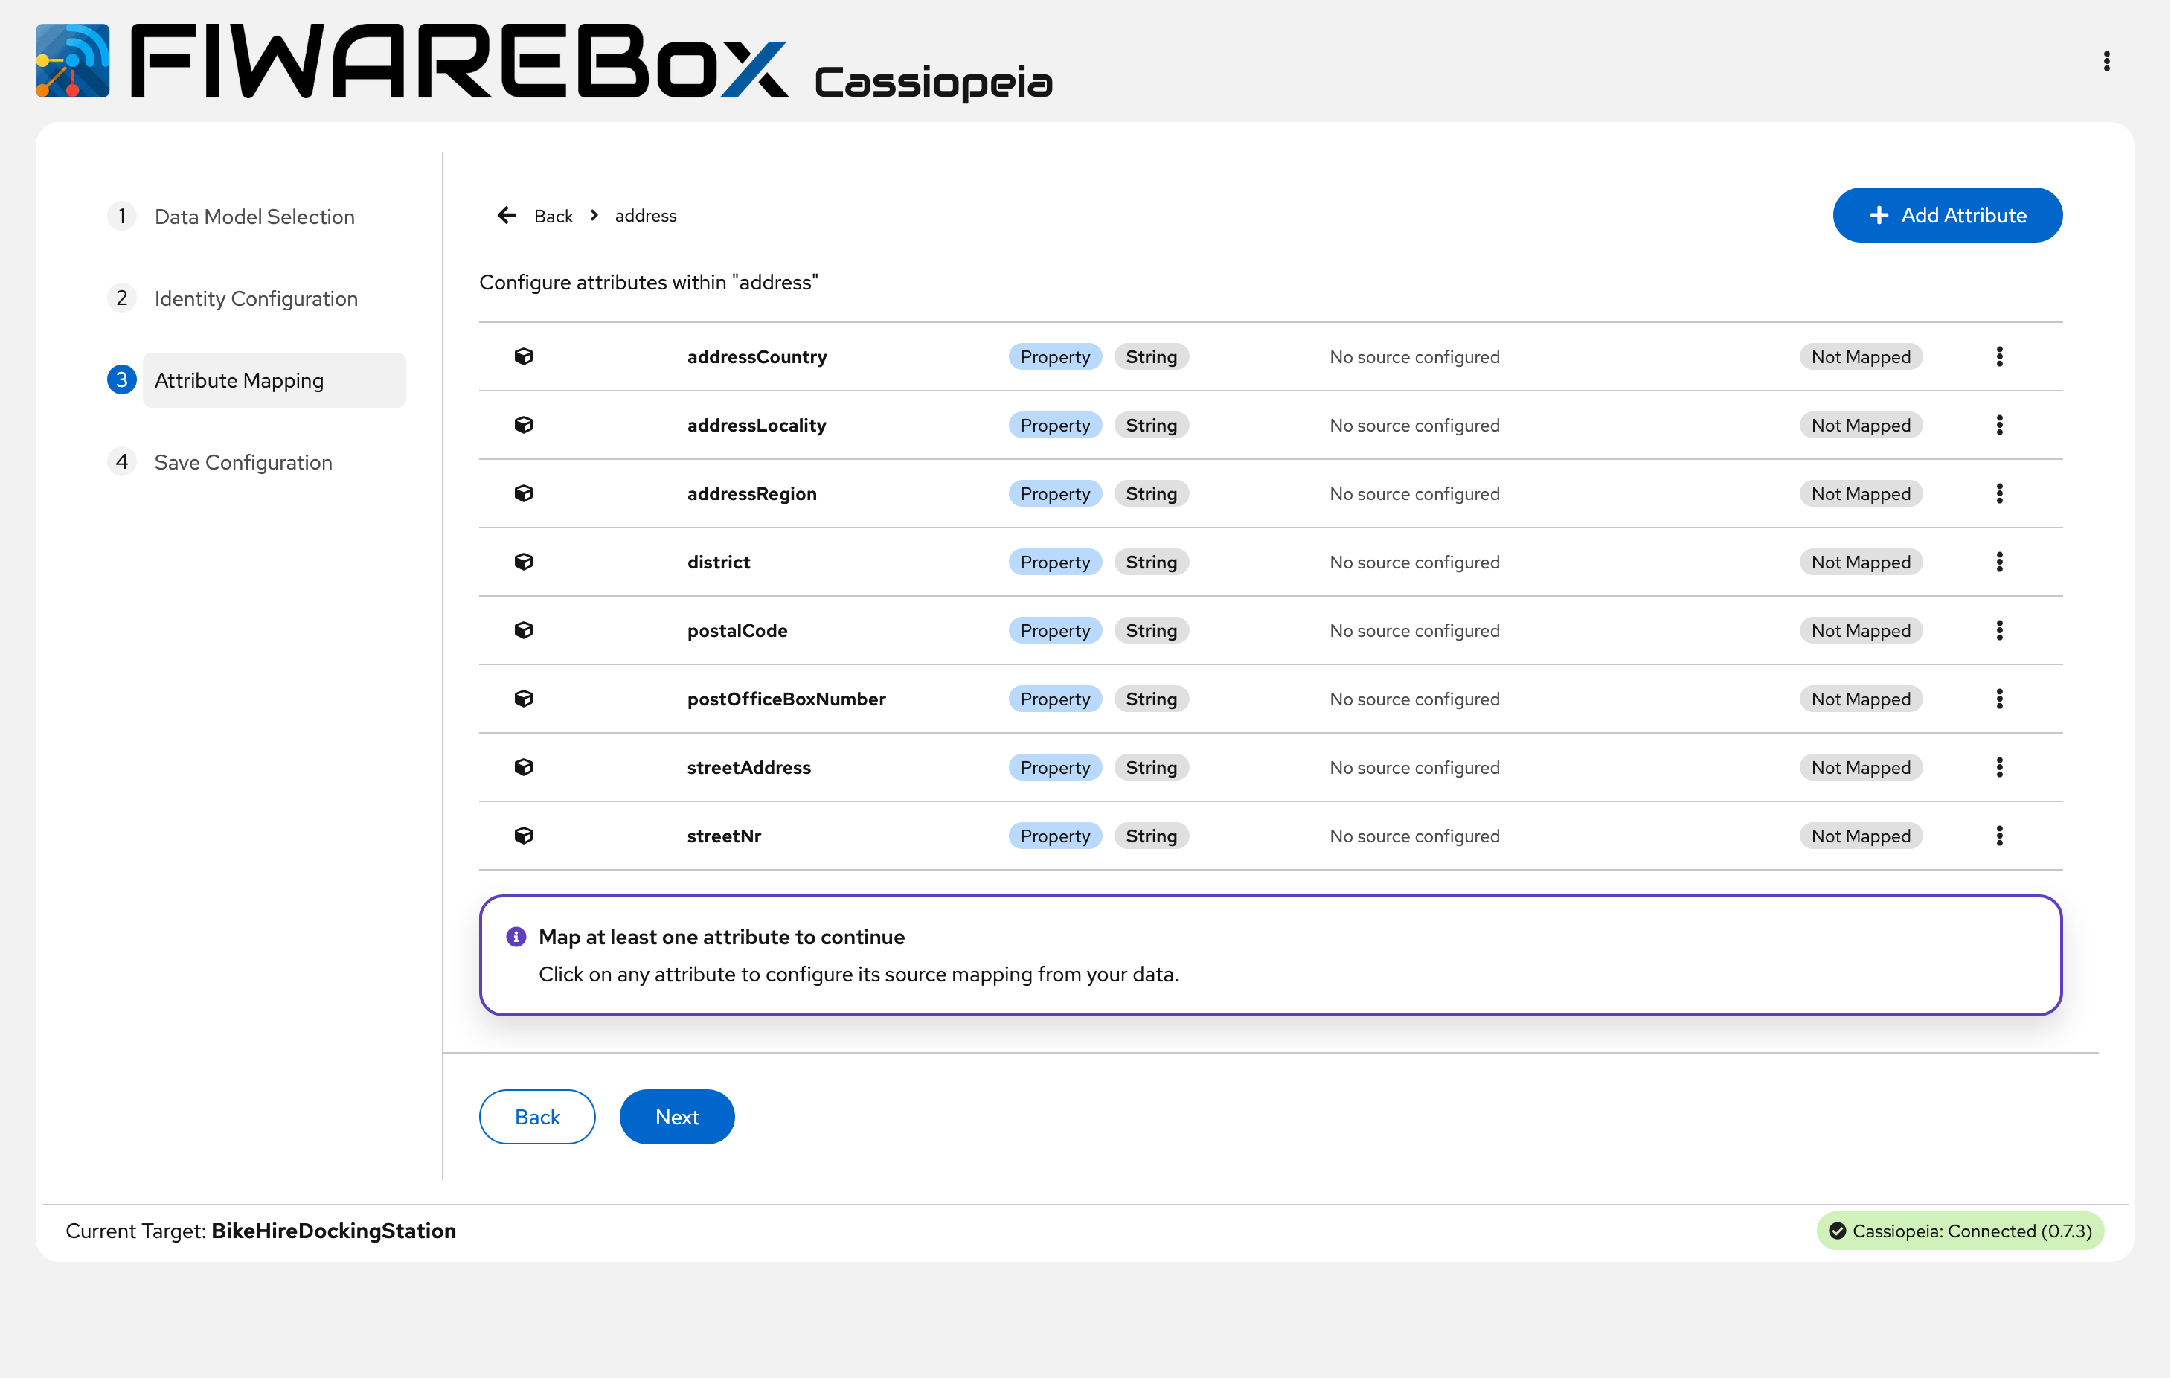Click the breadcrumb chevron before address
This screenshot has height=1378, width=2171.
click(594, 214)
